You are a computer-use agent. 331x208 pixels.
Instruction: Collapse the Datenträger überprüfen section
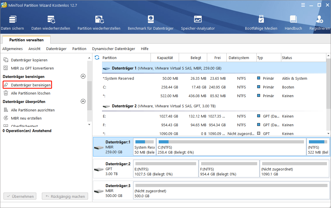(83, 101)
